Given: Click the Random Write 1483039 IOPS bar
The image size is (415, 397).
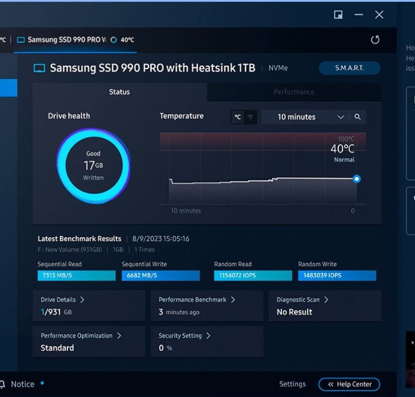Looking at the screenshot, I should pyautogui.click(x=337, y=275).
